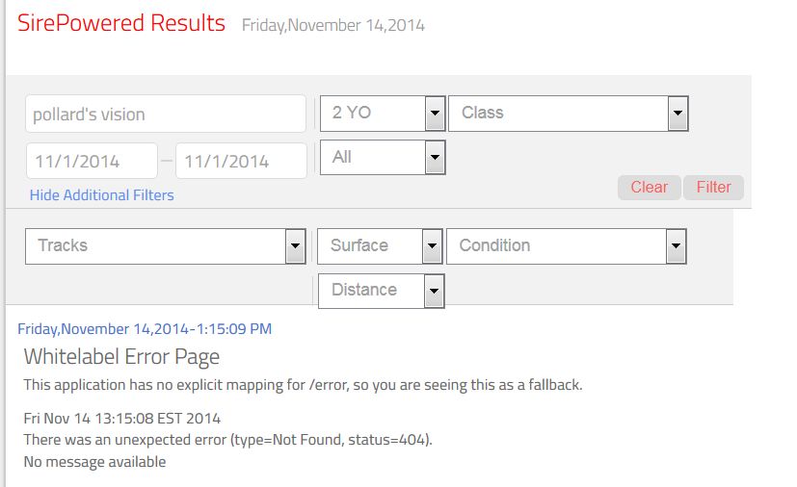Click the start date field
Viewport: 797px width, 487px height.
click(x=92, y=161)
